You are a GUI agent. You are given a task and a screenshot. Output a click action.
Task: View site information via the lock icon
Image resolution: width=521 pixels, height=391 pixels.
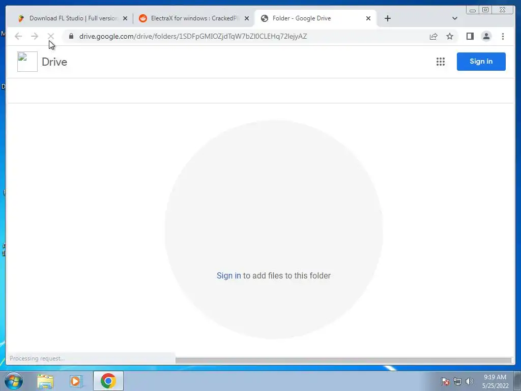(71, 36)
